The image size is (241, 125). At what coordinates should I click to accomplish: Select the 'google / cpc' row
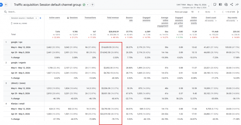click(x=17, y=42)
